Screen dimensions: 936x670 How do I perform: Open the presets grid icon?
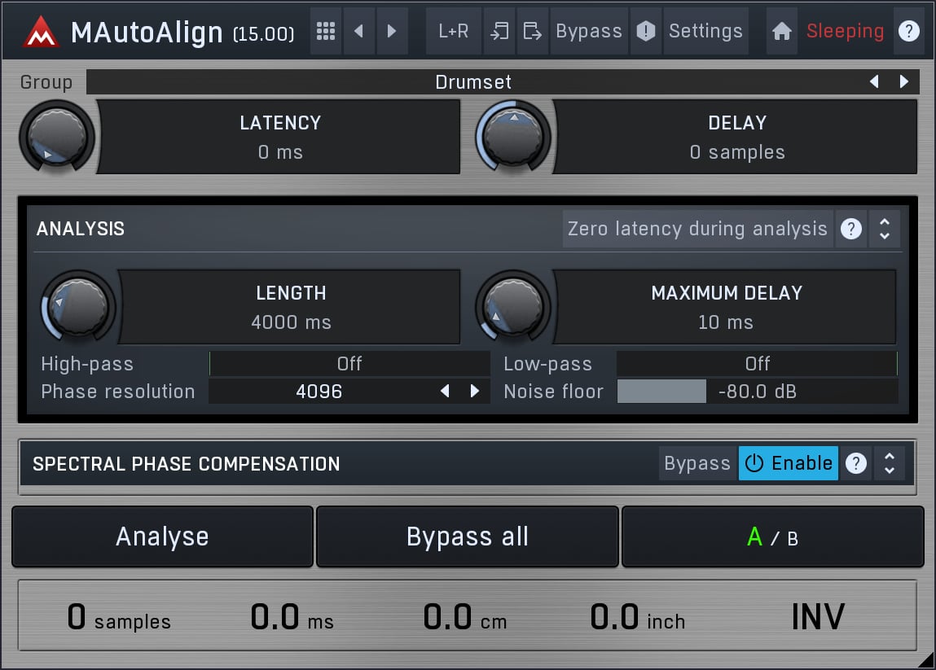326,32
